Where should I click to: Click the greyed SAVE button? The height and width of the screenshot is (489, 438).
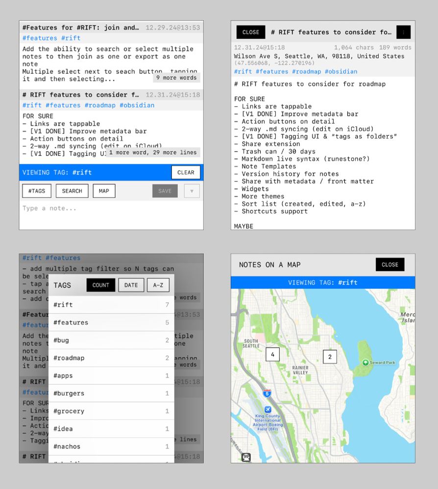(x=165, y=191)
